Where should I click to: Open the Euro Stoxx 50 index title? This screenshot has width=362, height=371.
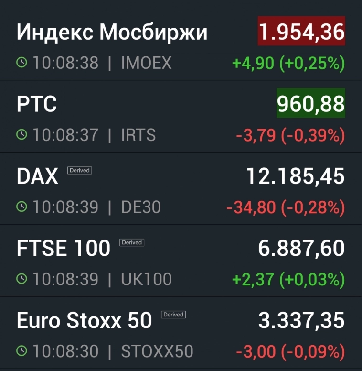tap(85, 321)
